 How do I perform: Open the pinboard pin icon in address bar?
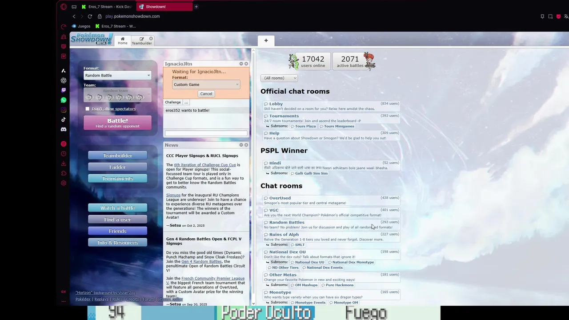coord(542,16)
